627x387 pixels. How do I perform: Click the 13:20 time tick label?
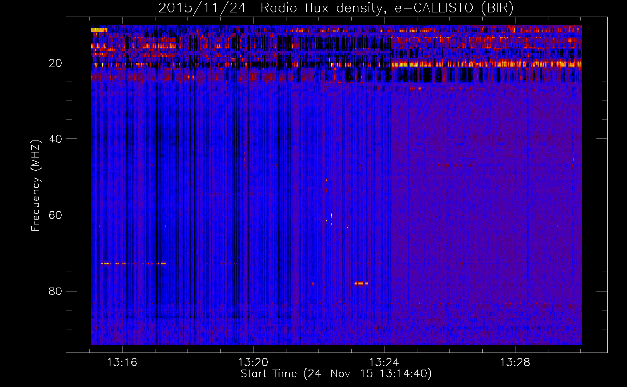tap(253, 363)
